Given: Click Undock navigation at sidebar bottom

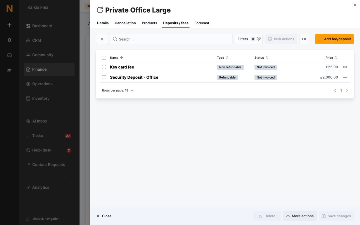Looking at the screenshot, I should tap(43, 219).
